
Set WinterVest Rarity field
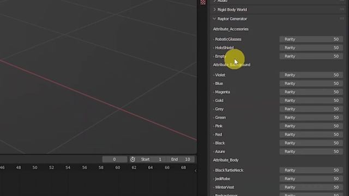click(311, 187)
